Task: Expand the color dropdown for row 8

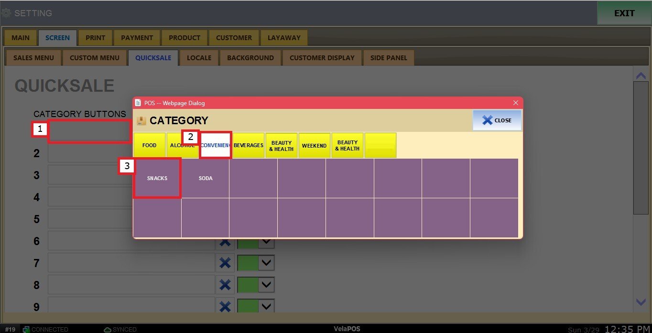Action: click(x=267, y=285)
